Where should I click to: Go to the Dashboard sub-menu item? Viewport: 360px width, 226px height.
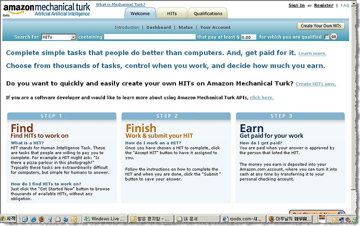click(x=158, y=27)
